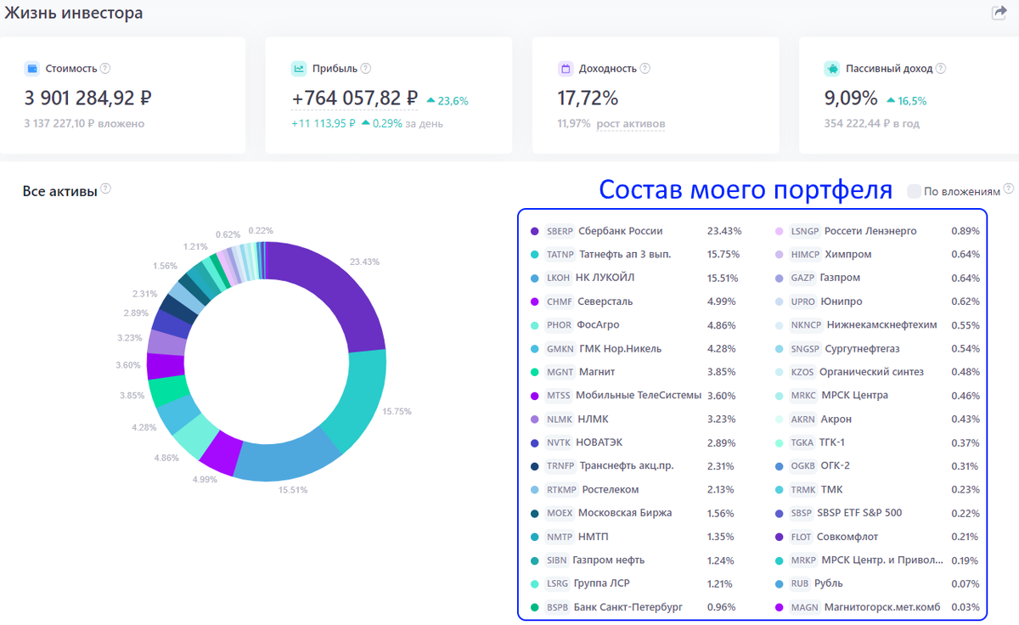Click the calendar icon next to Доходность
The width and height of the screenshot is (1019, 625).
tap(566, 69)
